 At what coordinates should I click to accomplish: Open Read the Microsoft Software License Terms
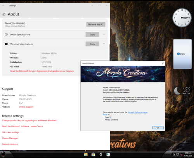coord(23,126)
